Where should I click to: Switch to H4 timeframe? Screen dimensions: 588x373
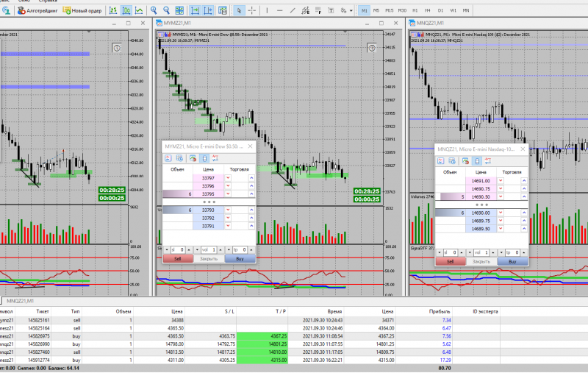428,10
